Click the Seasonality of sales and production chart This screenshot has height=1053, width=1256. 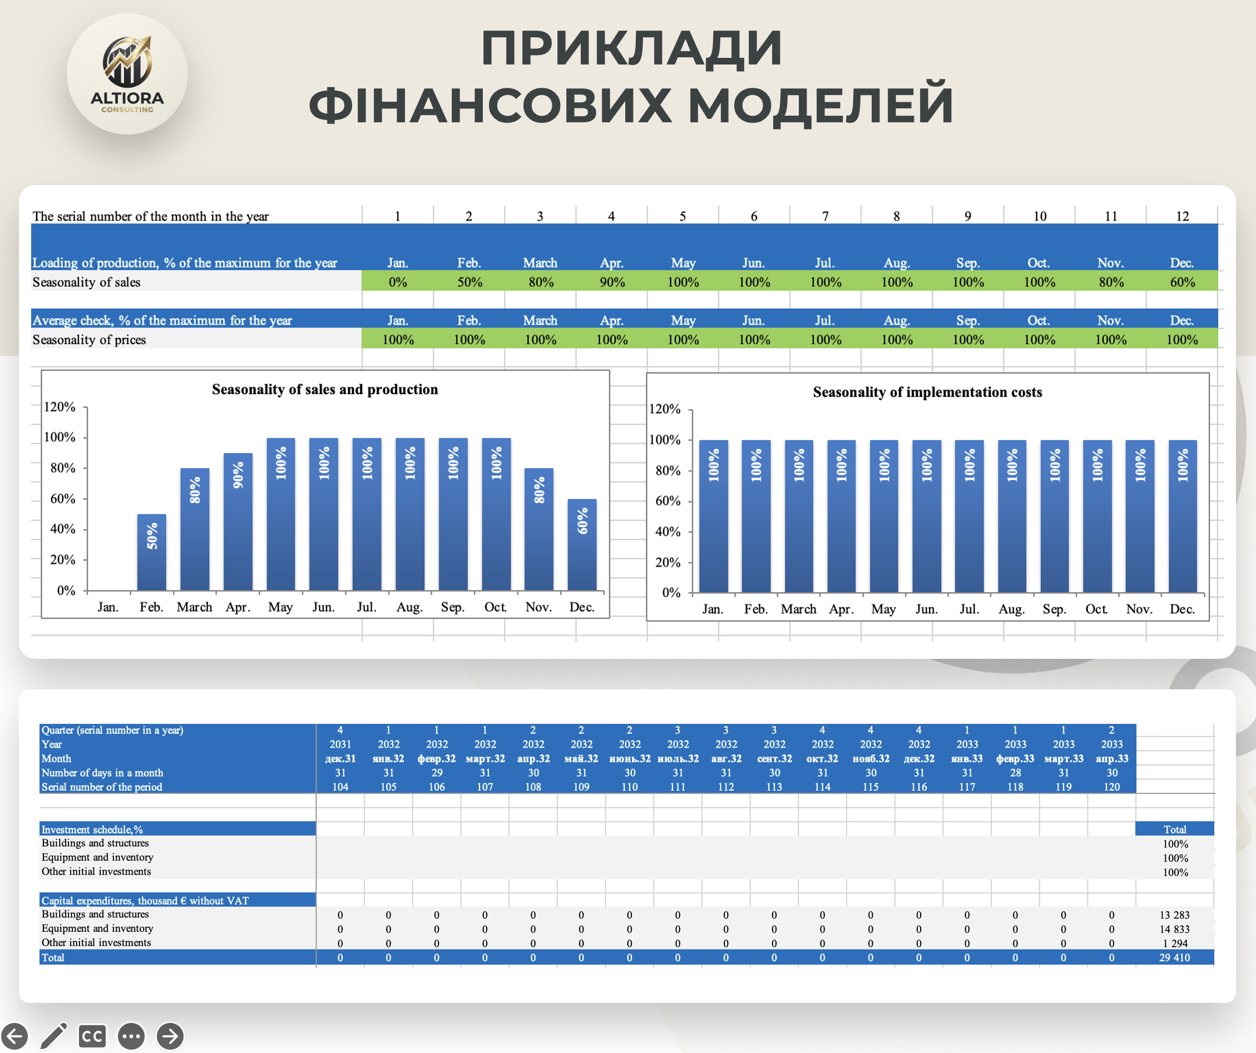point(325,494)
